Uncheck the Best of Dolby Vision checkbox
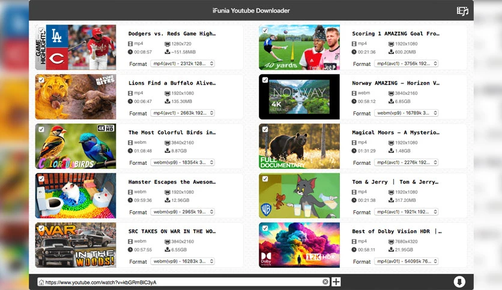Viewport: 502px width, 290px height. tap(265, 228)
